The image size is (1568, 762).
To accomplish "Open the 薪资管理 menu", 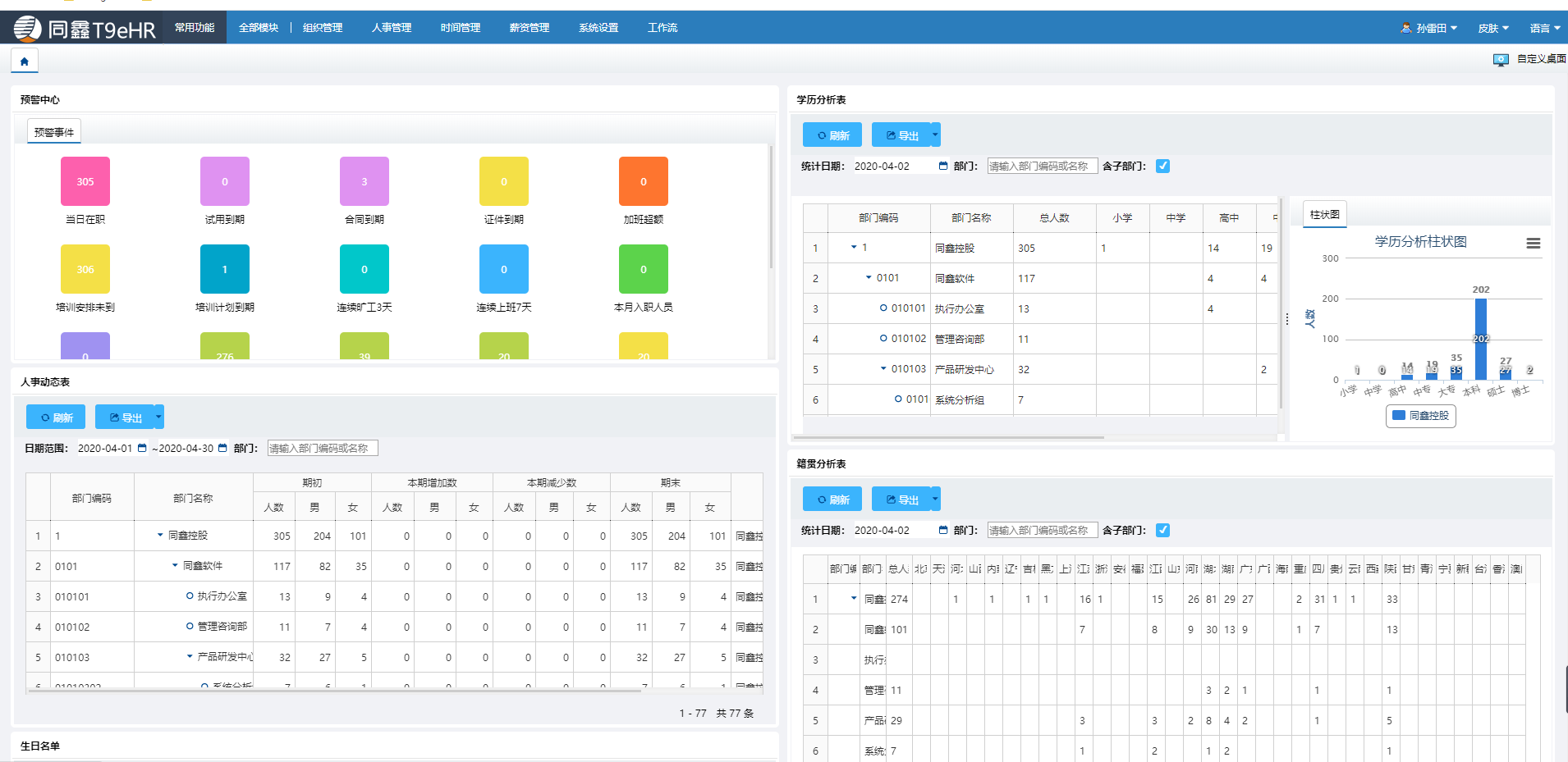I will (529, 28).
